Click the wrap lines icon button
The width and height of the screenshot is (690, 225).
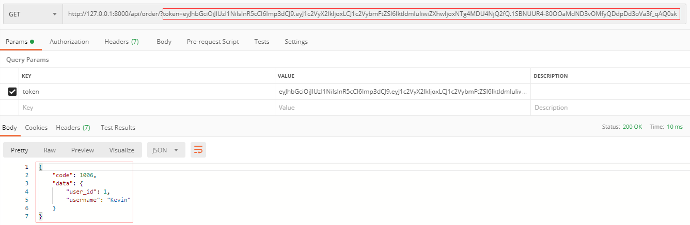(x=198, y=150)
